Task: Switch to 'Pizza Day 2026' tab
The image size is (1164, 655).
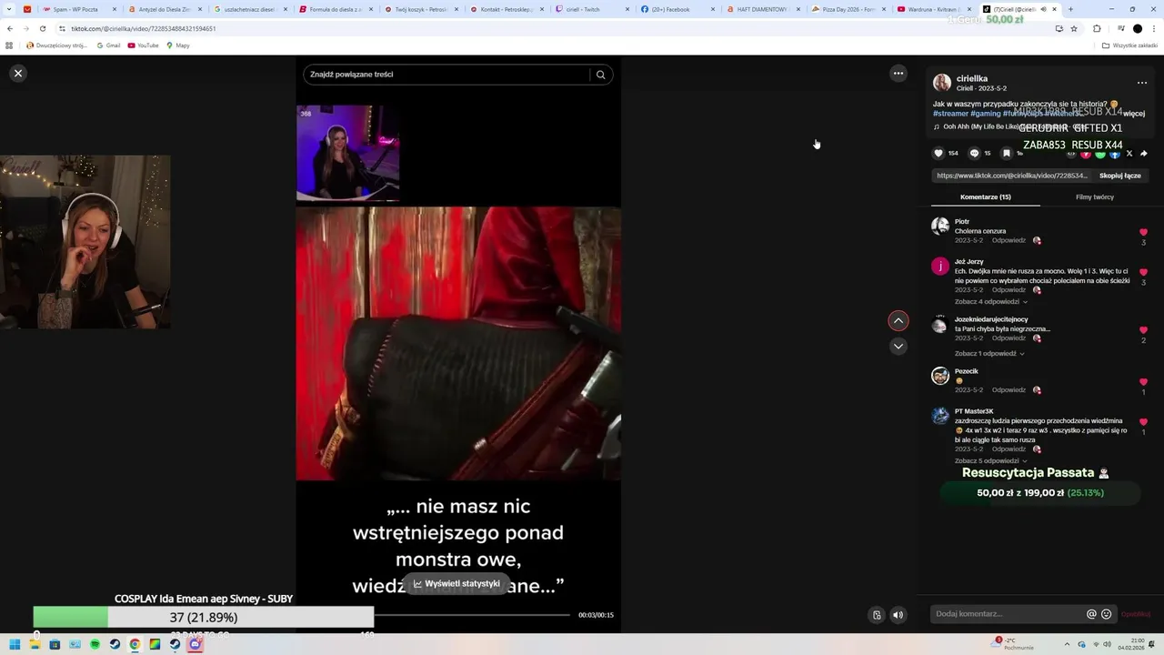Action: [x=848, y=9]
